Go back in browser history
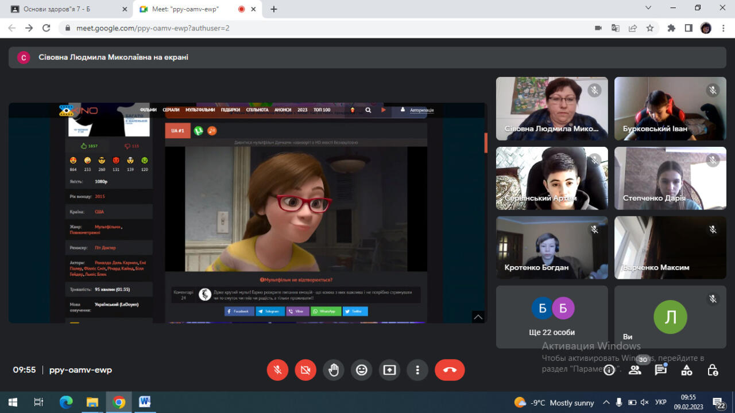 point(12,28)
